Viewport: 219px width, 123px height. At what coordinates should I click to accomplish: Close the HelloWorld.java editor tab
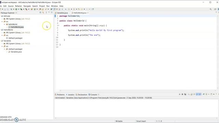tap(88, 13)
